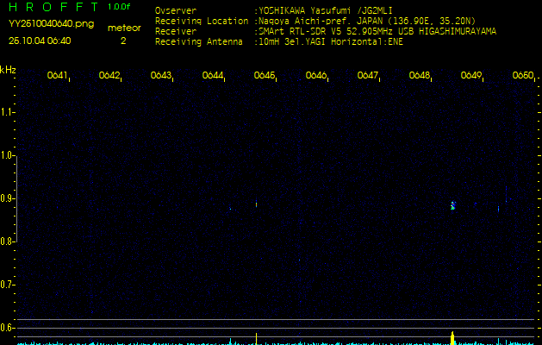Click the small cyan echo after 0644
Image resolution: width=542 pixels, height=345 pixels.
tap(230, 209)
